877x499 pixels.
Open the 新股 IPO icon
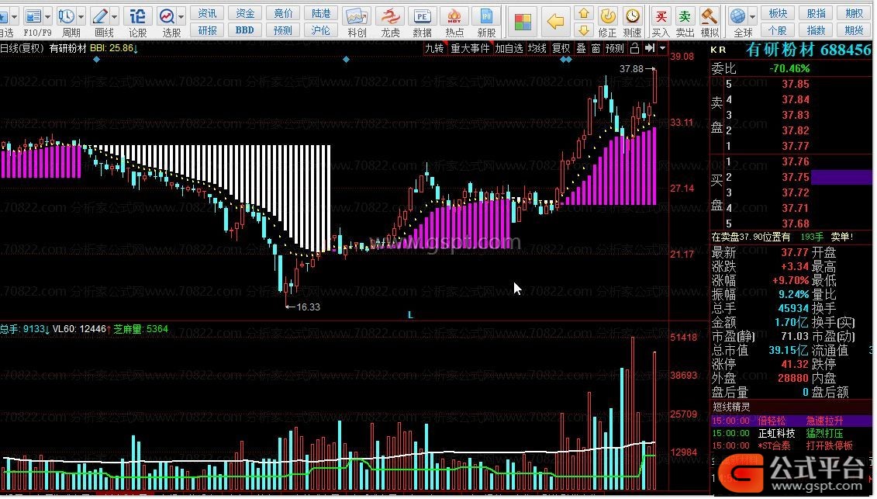point(486,17)
